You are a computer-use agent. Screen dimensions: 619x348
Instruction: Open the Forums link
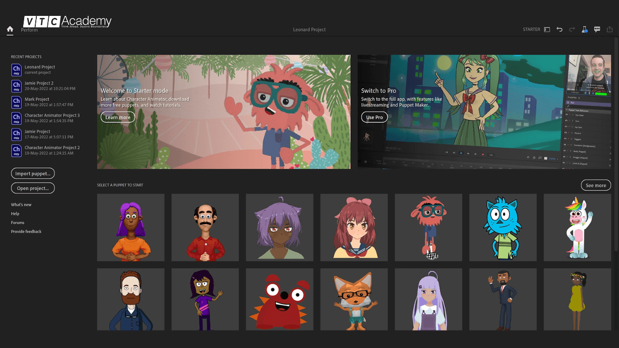coord(17,222)
